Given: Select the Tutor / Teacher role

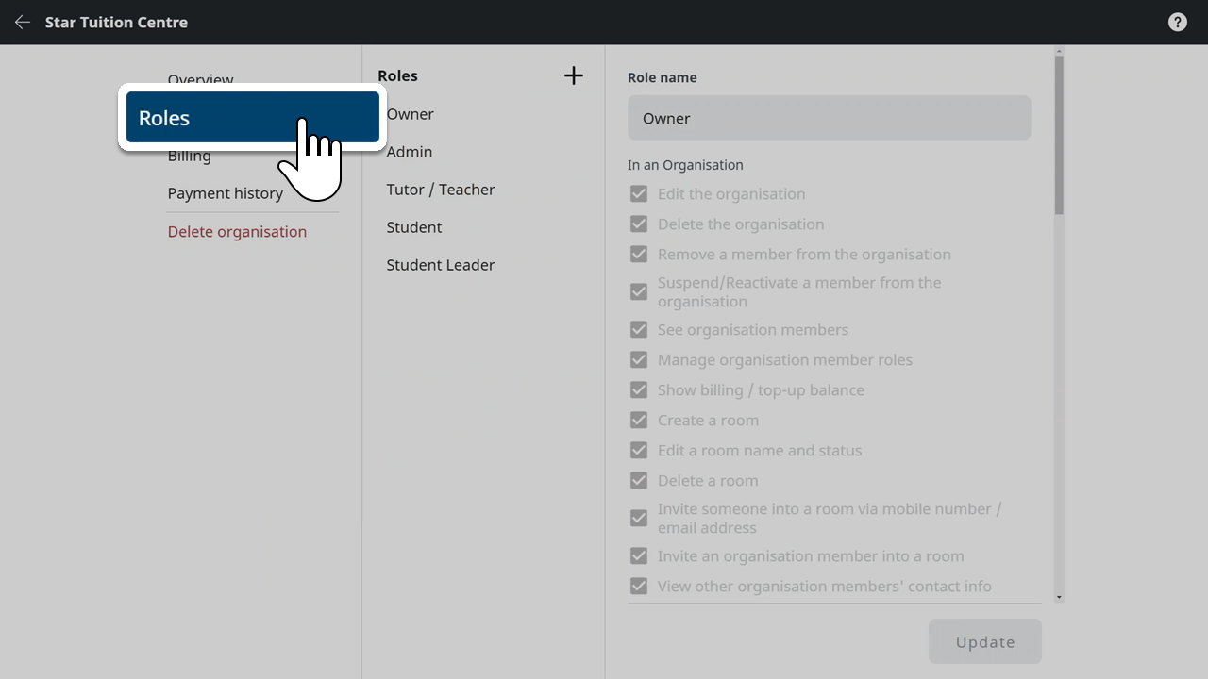Looking at the screenshot, I should click(441, 190).
